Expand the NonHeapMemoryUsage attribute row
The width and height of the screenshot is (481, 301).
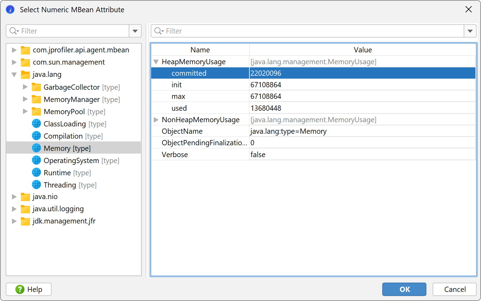tap(156, 120)
